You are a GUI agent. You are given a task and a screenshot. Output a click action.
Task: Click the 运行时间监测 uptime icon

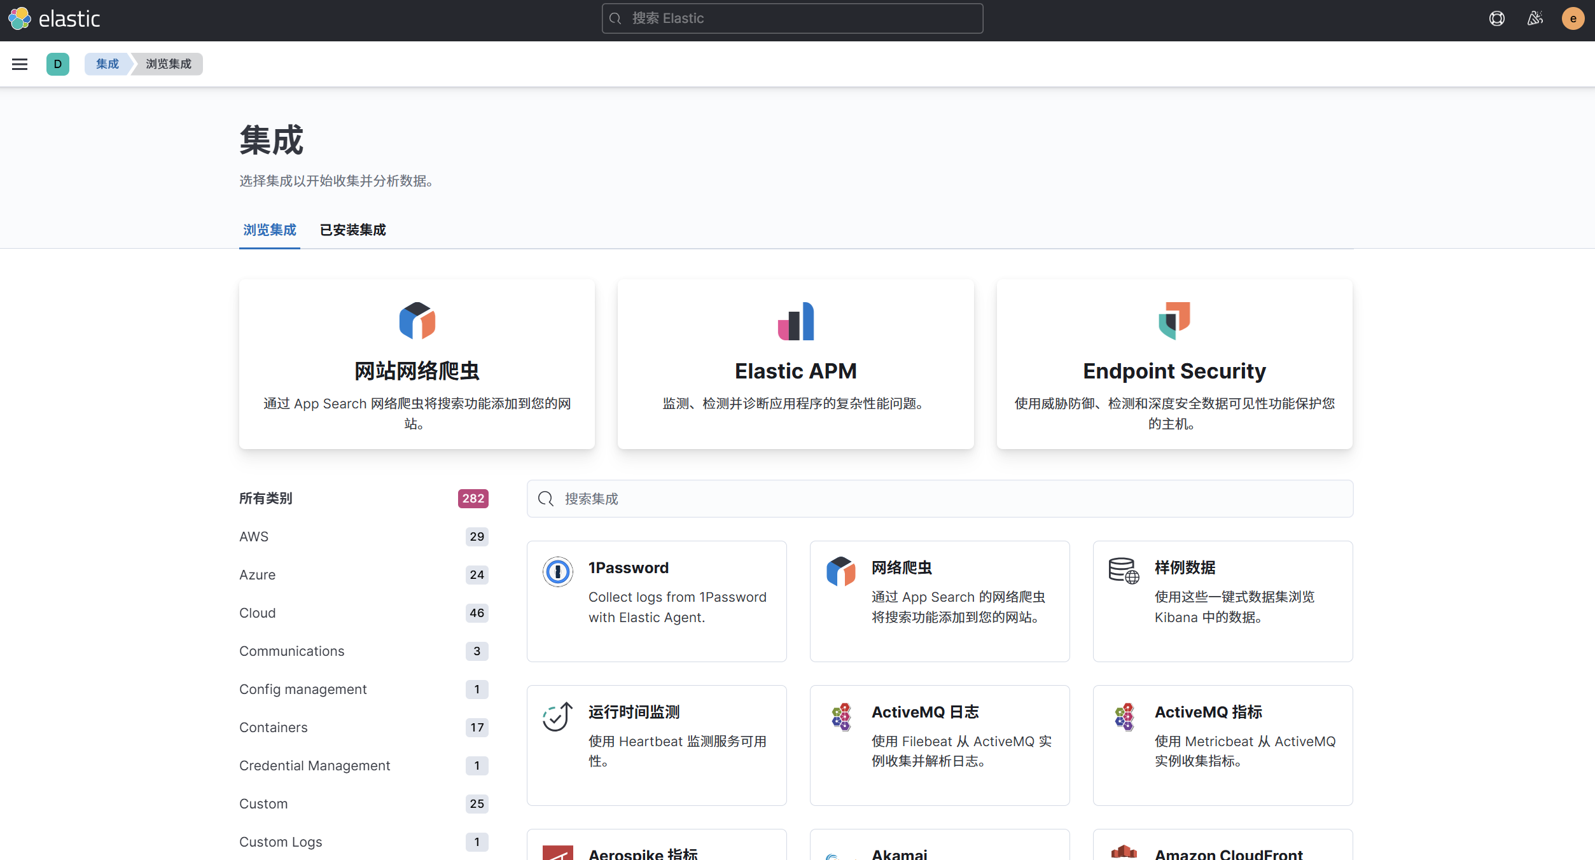click(557, 717)
